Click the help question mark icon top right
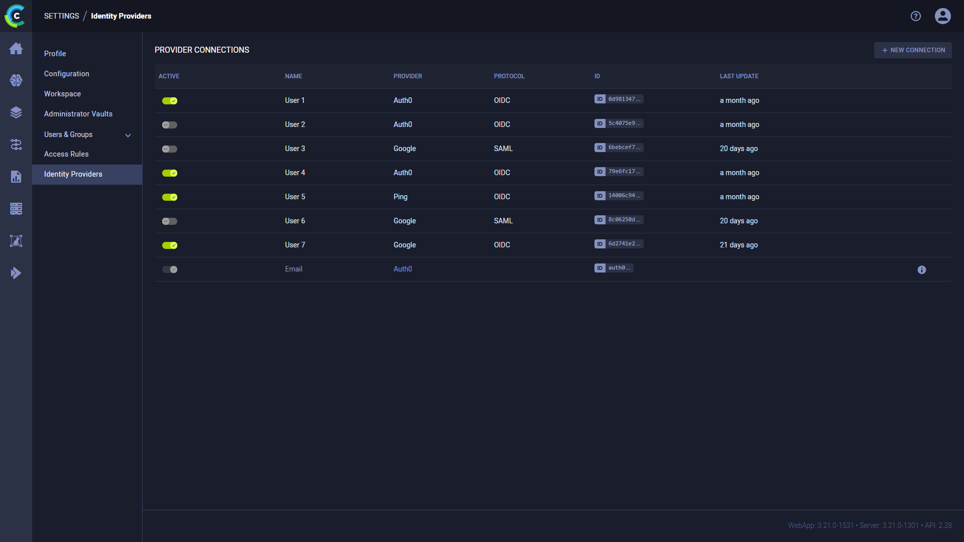 (x=916, y=16)
